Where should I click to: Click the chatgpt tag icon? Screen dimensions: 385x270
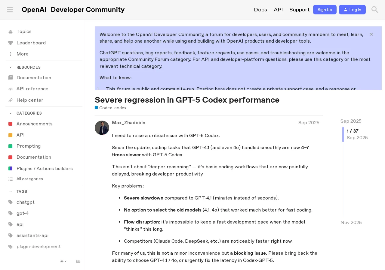tap(11, 202)
